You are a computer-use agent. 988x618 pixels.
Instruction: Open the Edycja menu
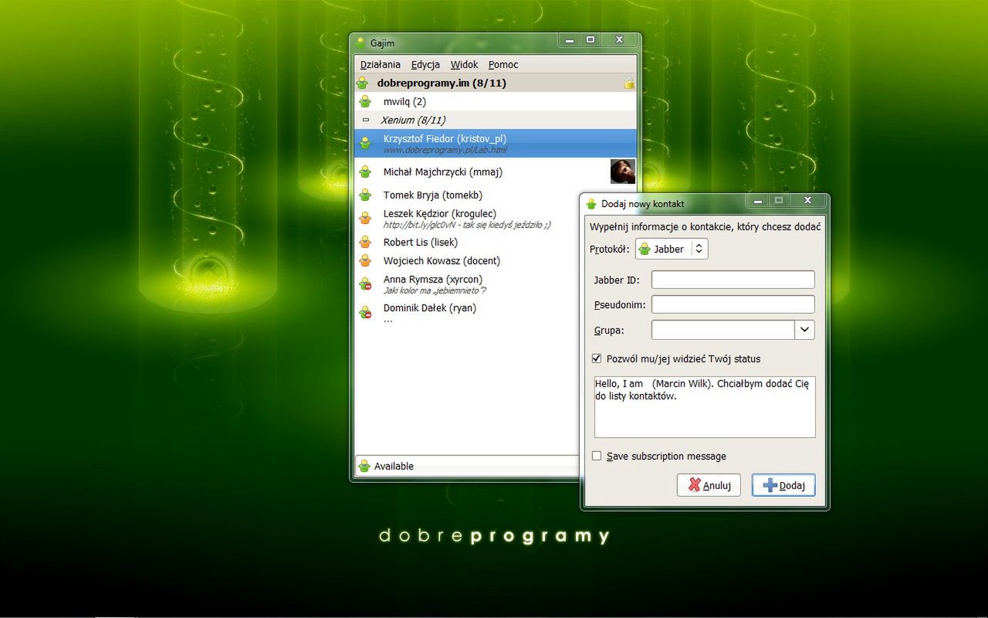click(425, 65)
